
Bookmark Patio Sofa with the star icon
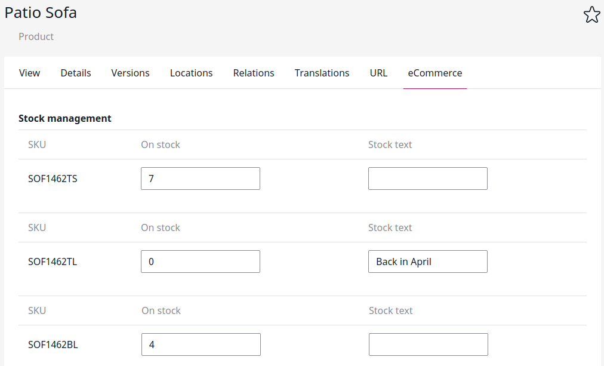click(591, 15)
